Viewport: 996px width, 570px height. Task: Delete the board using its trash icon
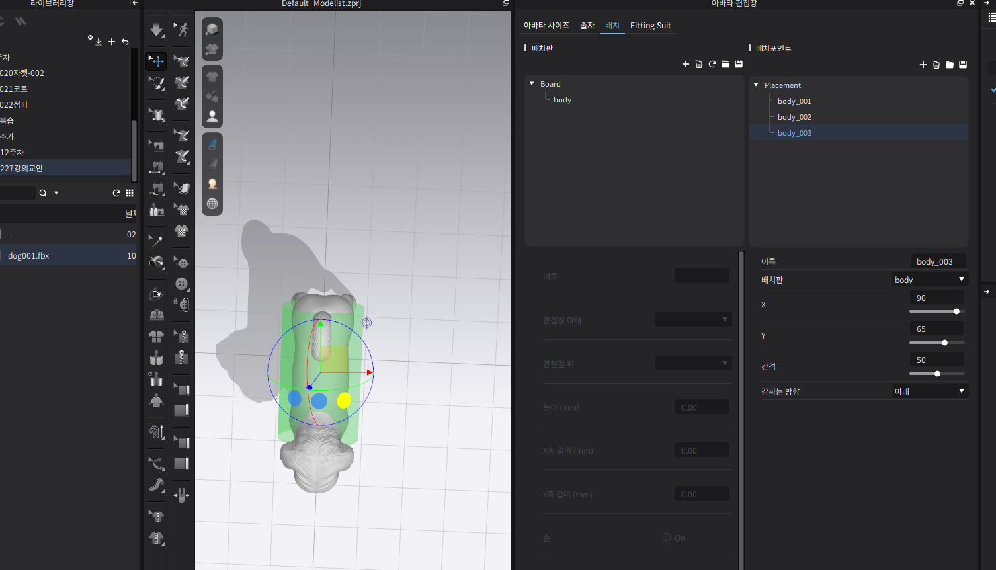click(x=699, y=64)
